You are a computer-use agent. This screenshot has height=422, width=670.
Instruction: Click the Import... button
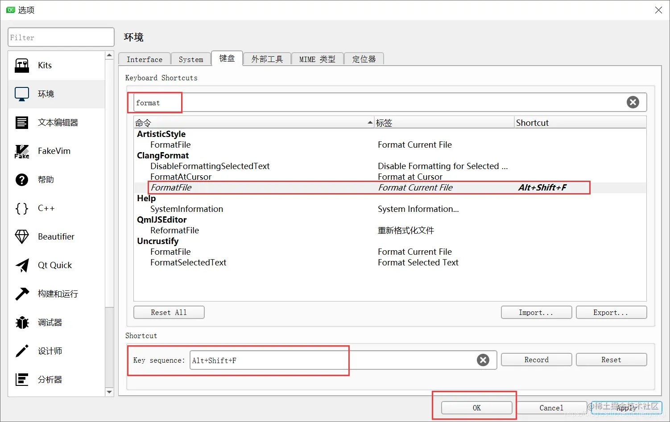[x=536, y=312]
